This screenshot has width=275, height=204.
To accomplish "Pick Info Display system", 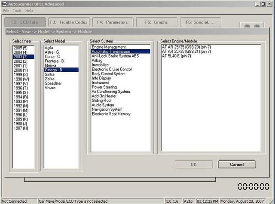I will [x=120, y=78].
